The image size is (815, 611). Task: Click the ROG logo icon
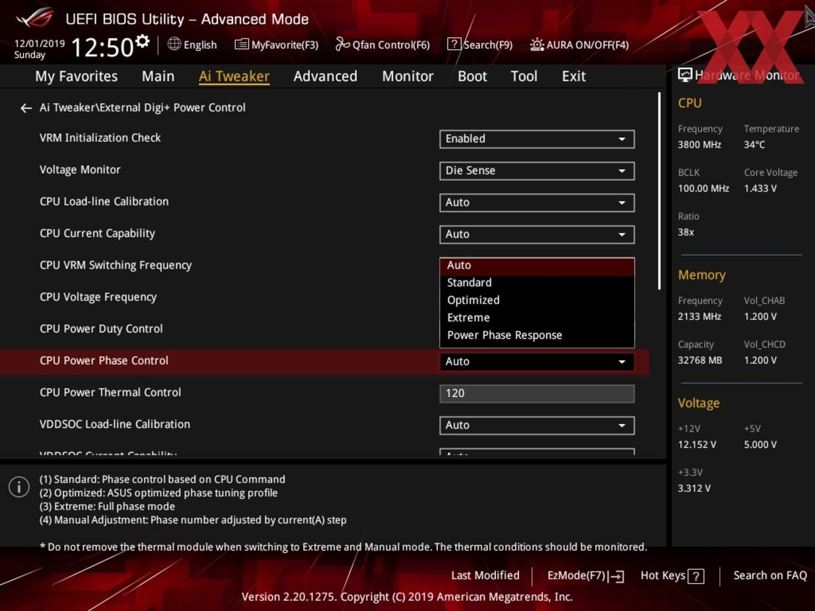[35, 18]
